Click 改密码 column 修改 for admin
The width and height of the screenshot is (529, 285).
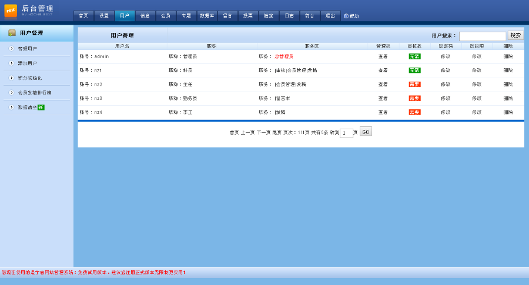pyautogui.click(x=446, y=56)
